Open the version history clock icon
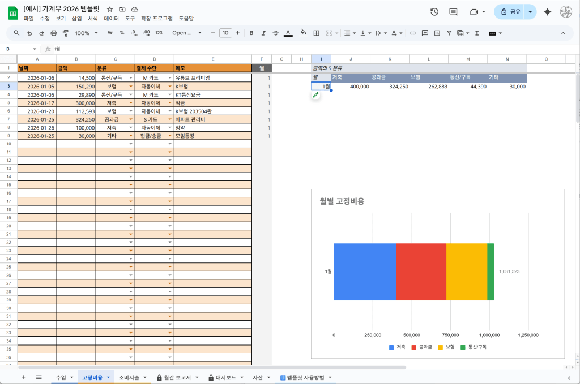Viewport: 580px width, 384px height. coord(434,12)
